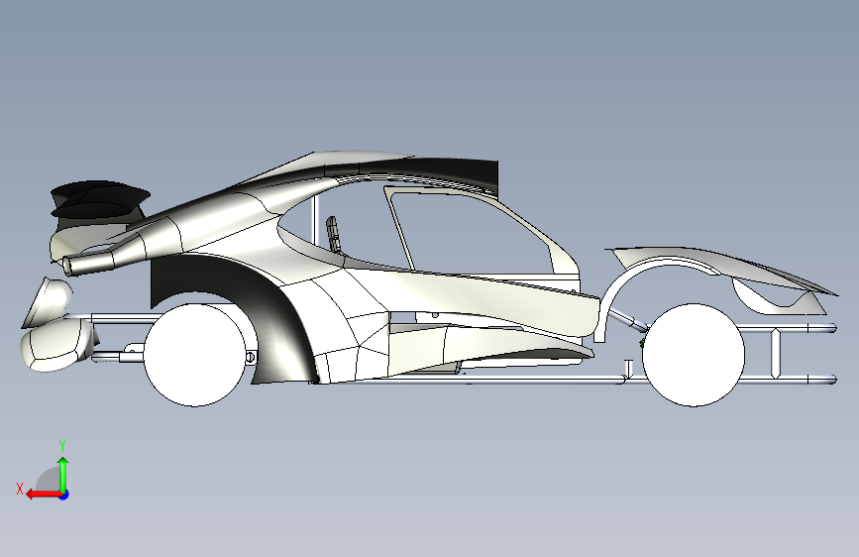Click the red X axis arrow on triad
The width and height of the screenshot is (859, 557).
(x=44, y=495)
